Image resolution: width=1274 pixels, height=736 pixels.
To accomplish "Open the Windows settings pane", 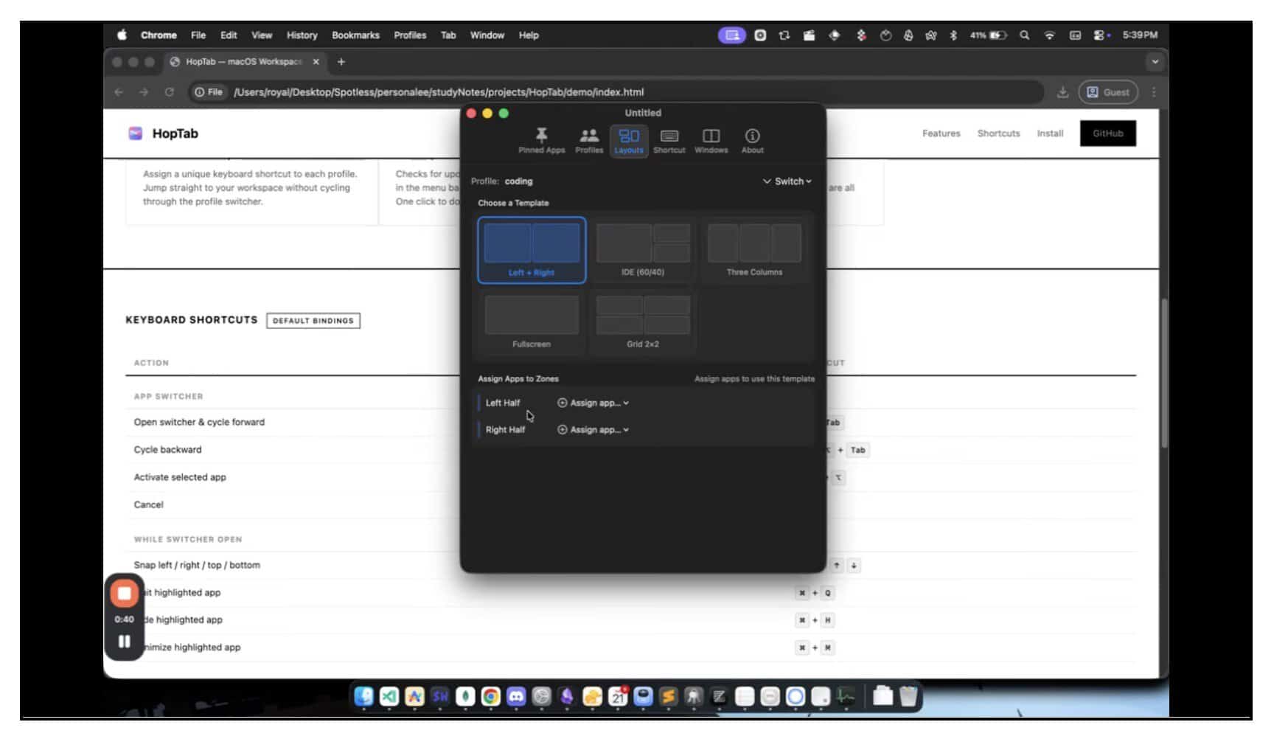I will coord(711,140).
